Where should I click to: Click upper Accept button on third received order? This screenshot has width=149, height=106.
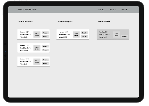(45, 60)
